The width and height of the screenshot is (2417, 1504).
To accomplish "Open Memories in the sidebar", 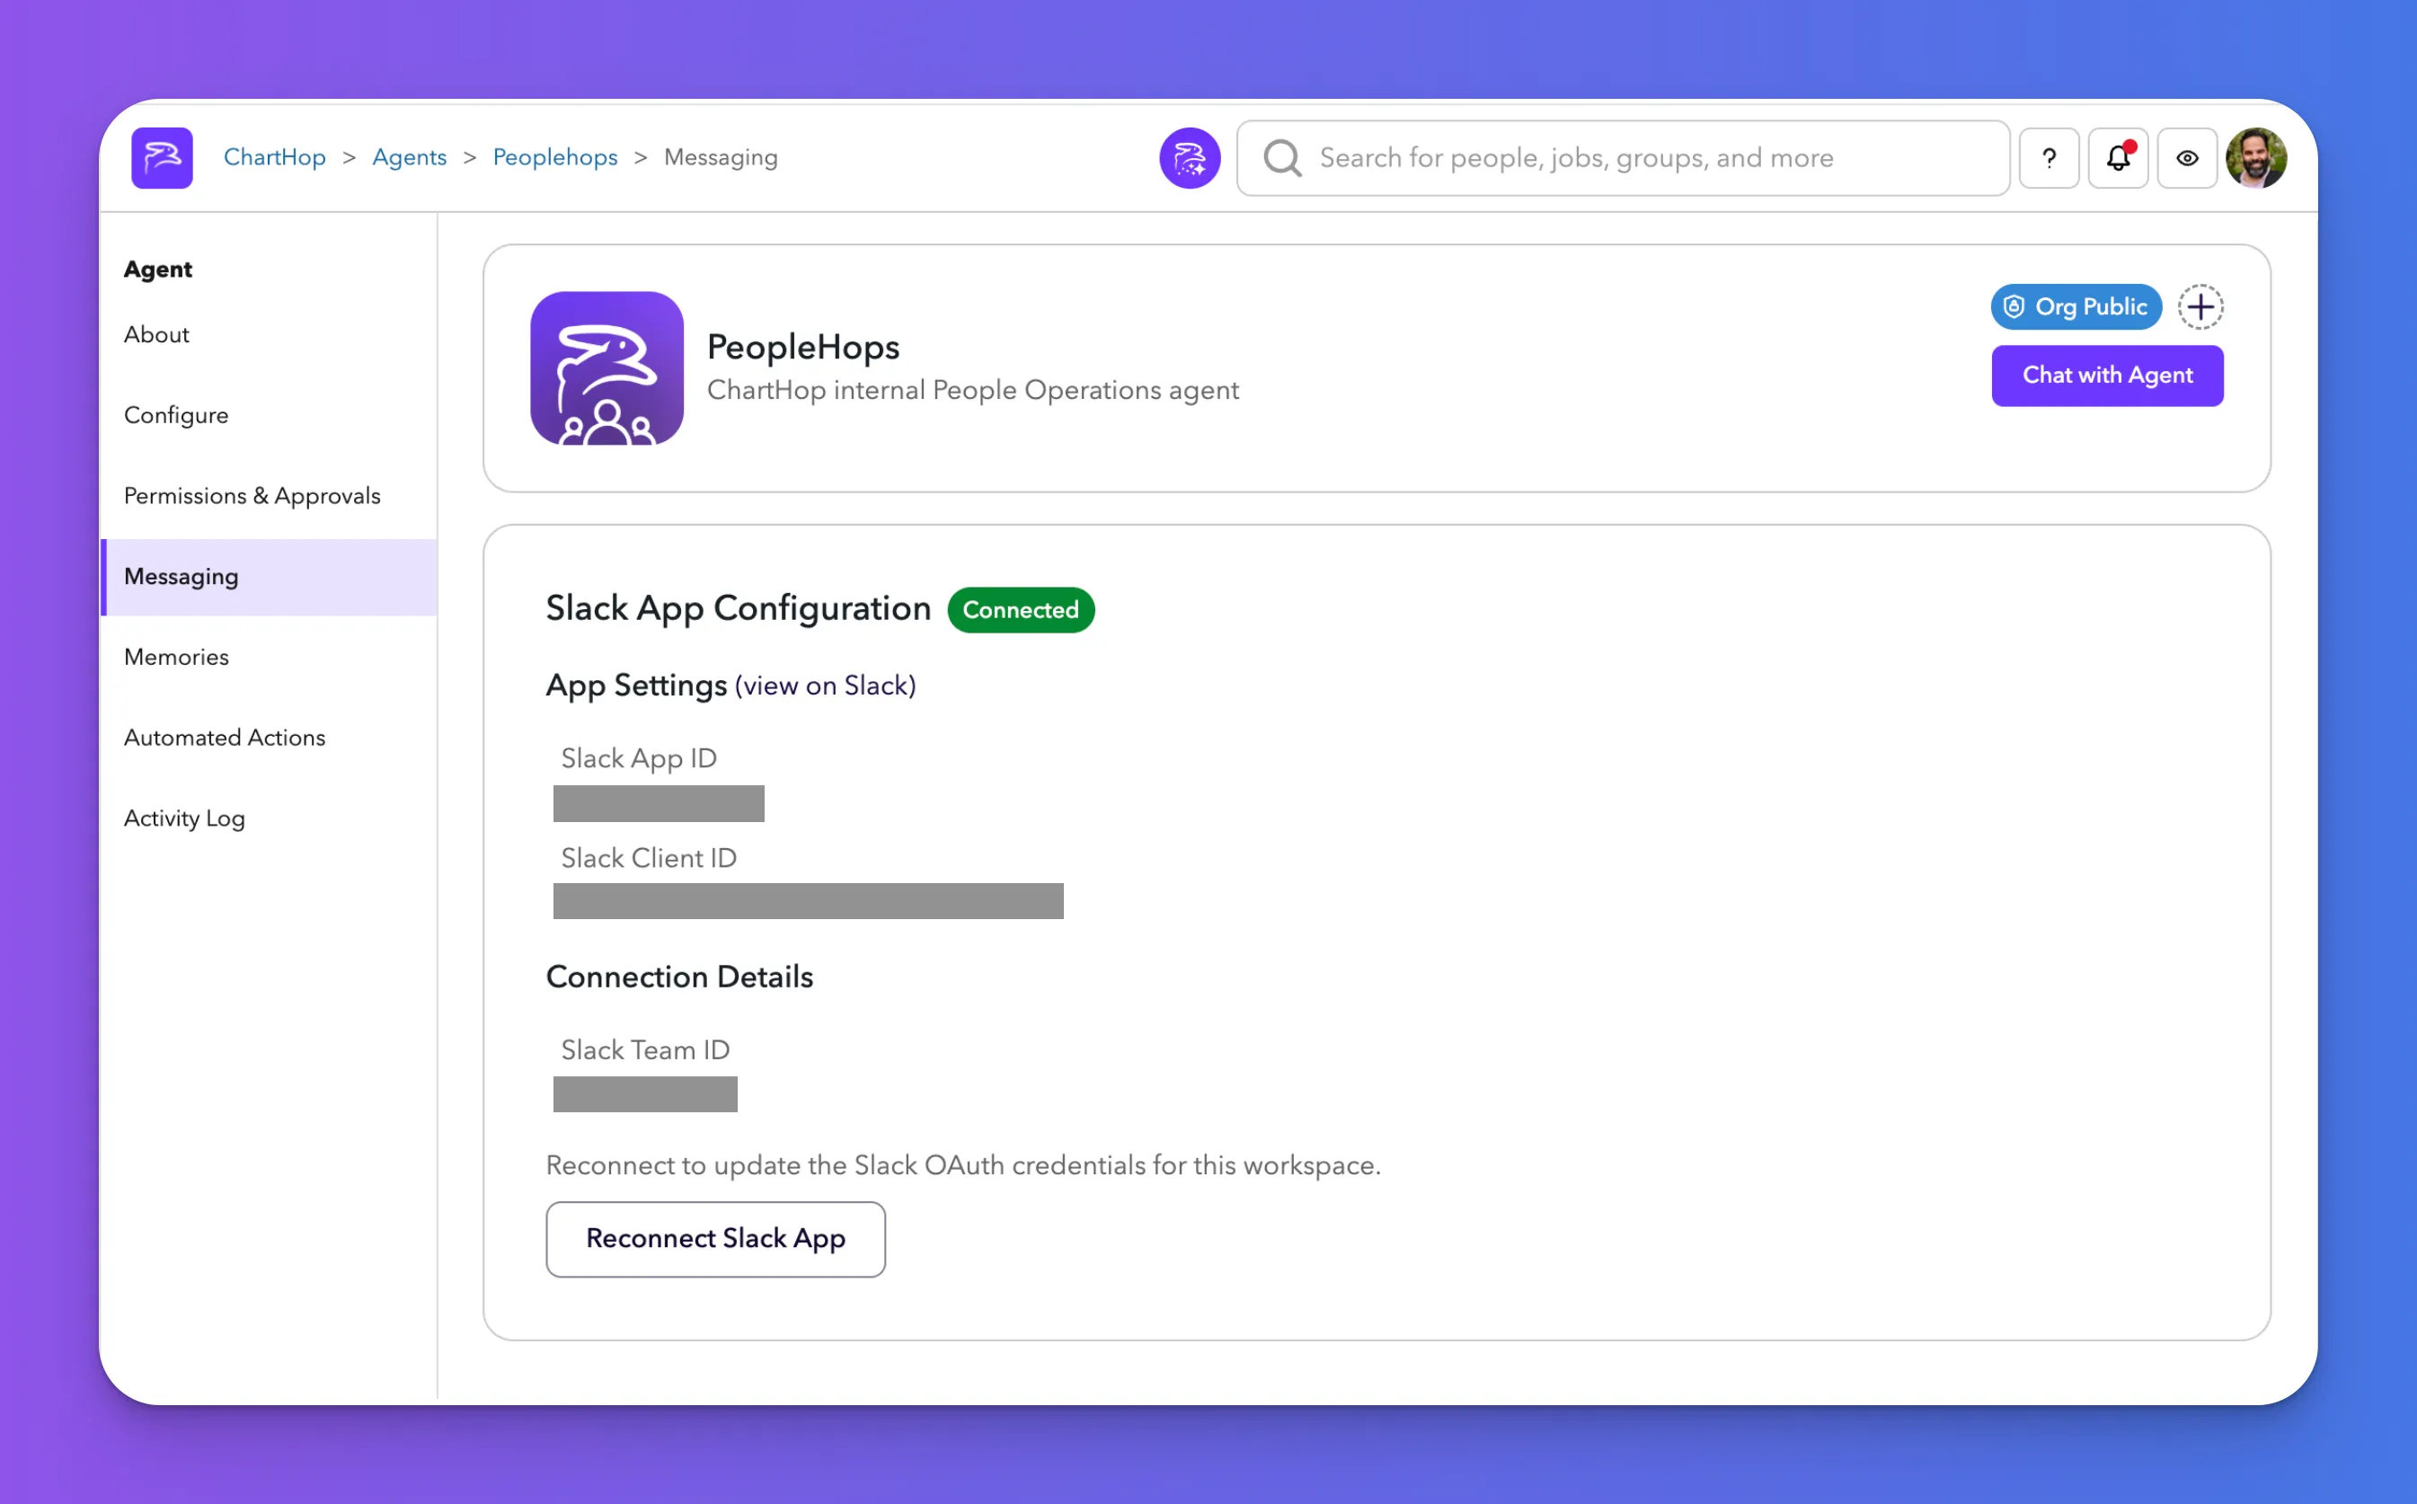I will 269,657.
